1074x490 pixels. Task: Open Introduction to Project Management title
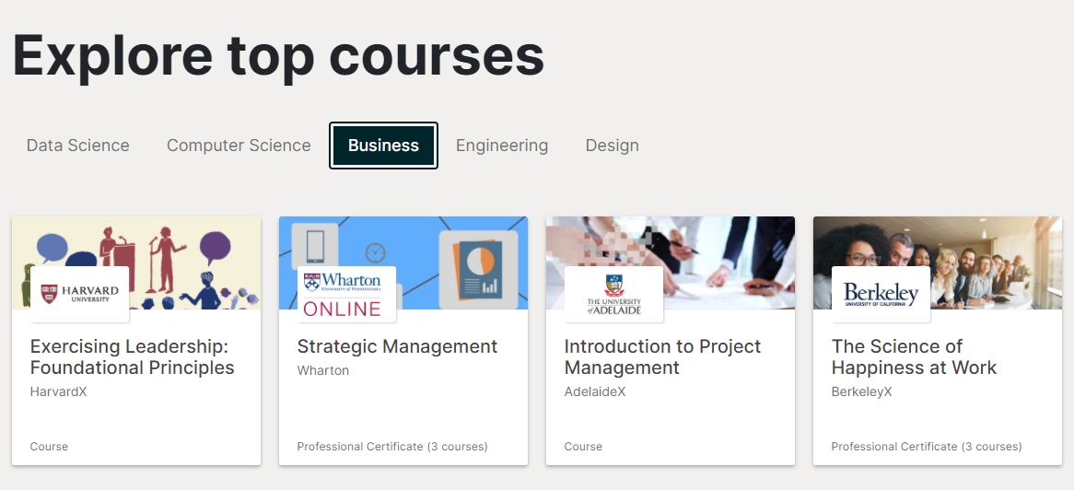(662, 357)
